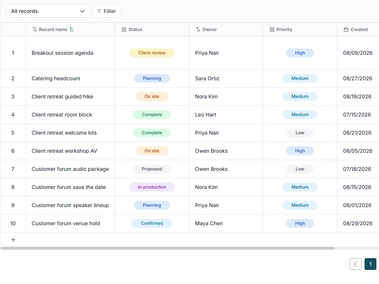Click row number 10 cell

(x=13, y=223)
